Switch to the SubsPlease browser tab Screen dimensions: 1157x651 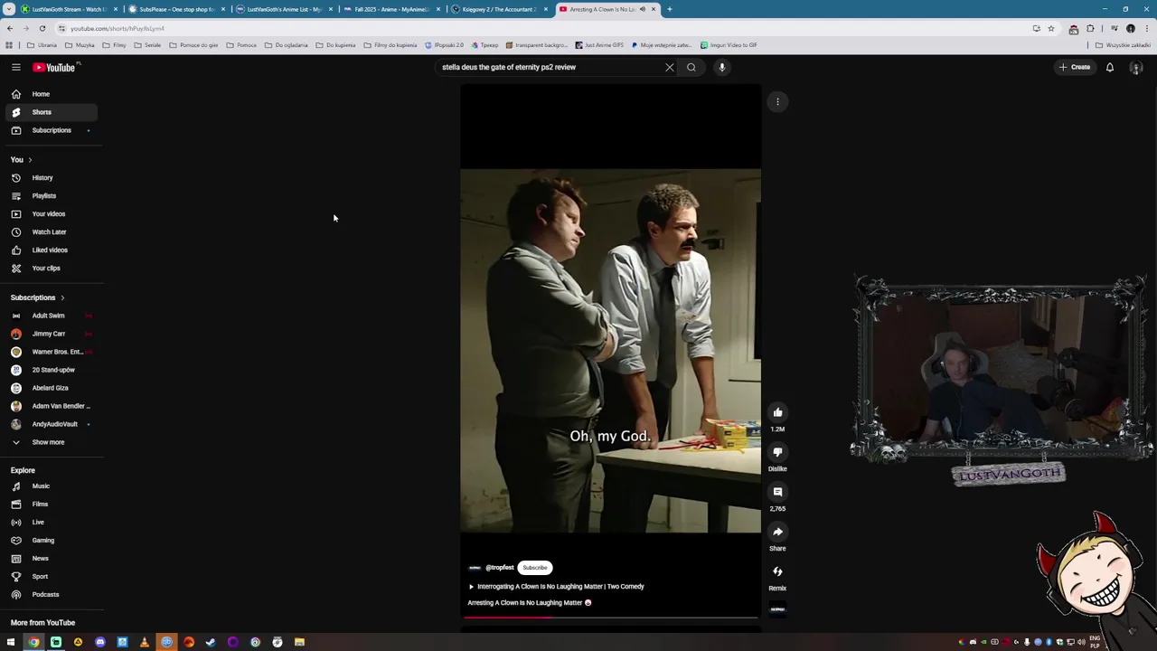click(x=176, y=9)
